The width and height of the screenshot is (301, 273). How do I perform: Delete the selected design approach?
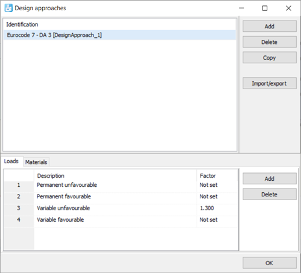pos(270,42)
